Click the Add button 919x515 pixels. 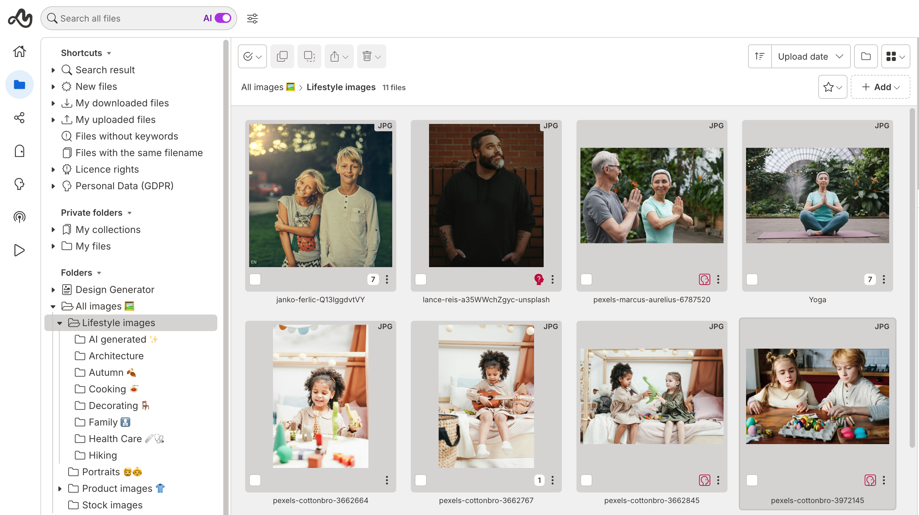(880, 87)
